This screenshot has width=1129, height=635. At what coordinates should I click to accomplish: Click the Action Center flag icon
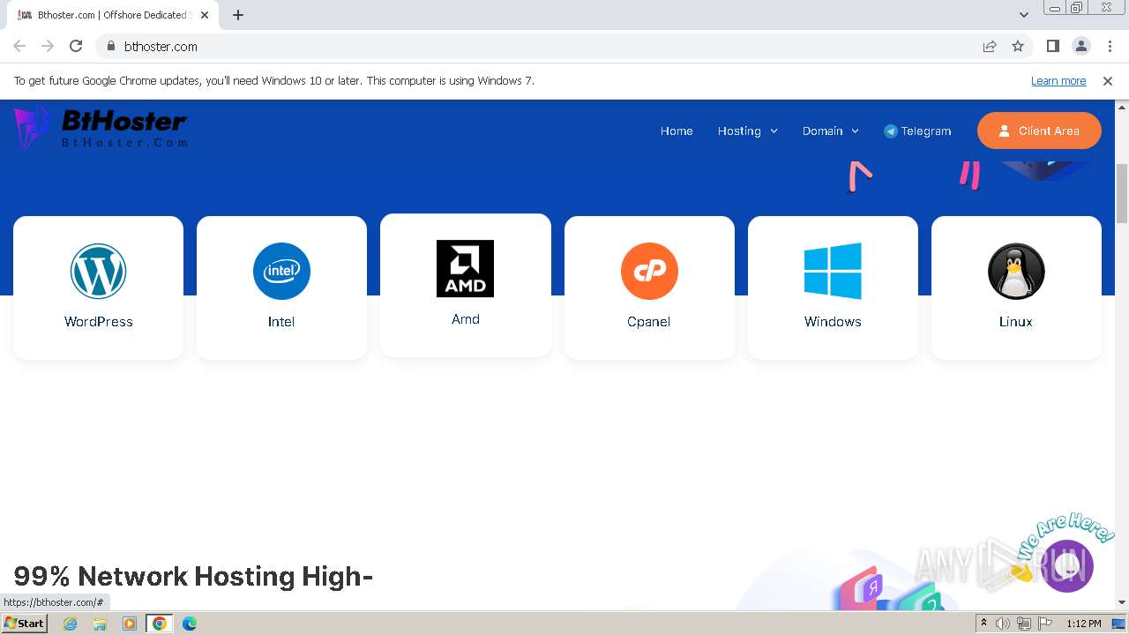pos(1045,624)
